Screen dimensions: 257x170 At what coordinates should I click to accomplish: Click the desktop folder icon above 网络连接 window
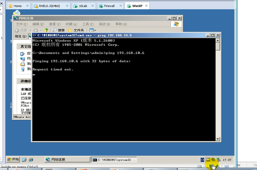(17, 13)
